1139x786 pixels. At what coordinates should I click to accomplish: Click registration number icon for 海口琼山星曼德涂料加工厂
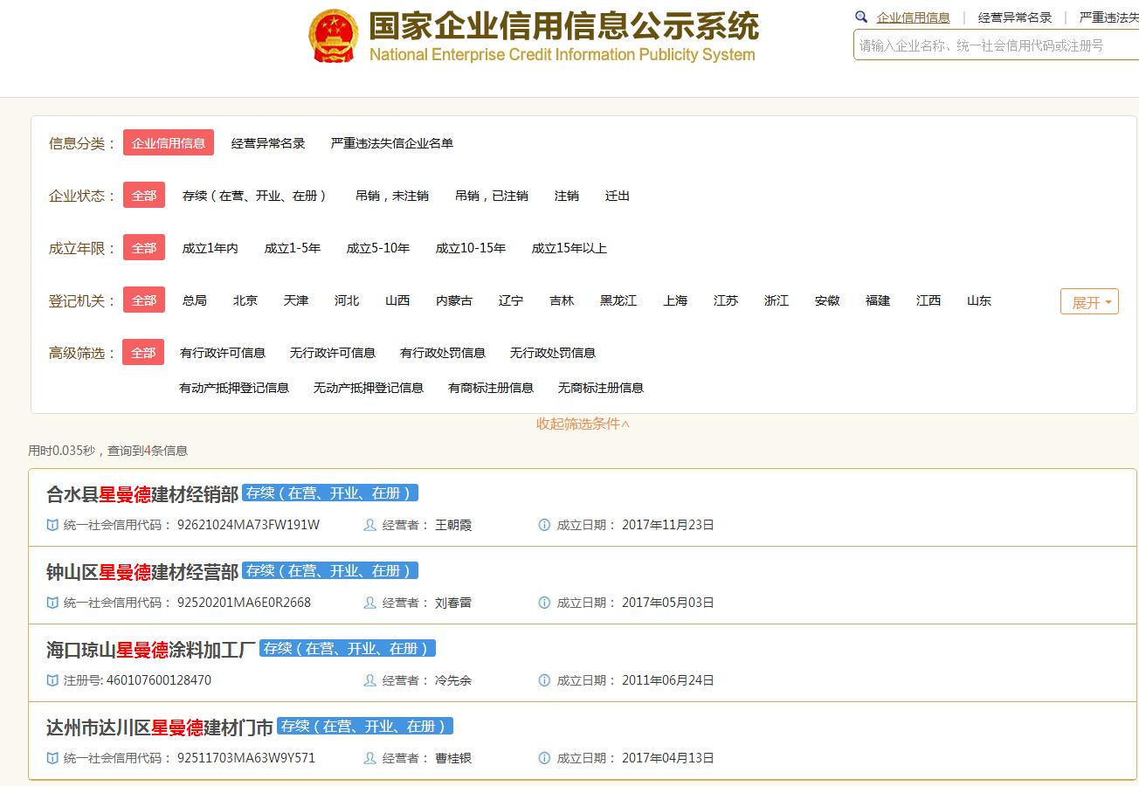[52, 680]
